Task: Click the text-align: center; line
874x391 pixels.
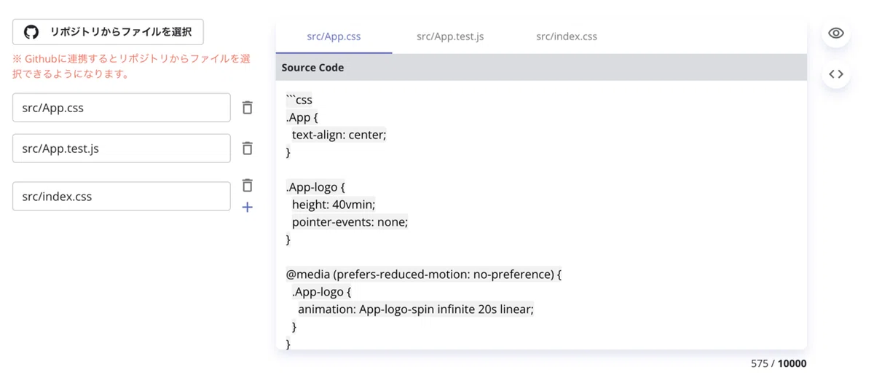Action: (339, 135)
